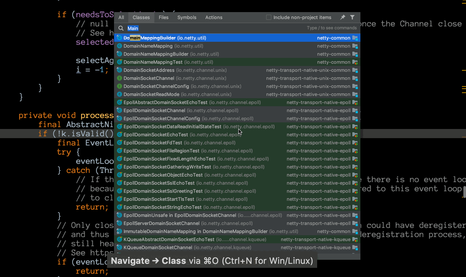
Task: Open DomainSocketChannel (io.netty.channel.unix) result
Action: point(237,78)
